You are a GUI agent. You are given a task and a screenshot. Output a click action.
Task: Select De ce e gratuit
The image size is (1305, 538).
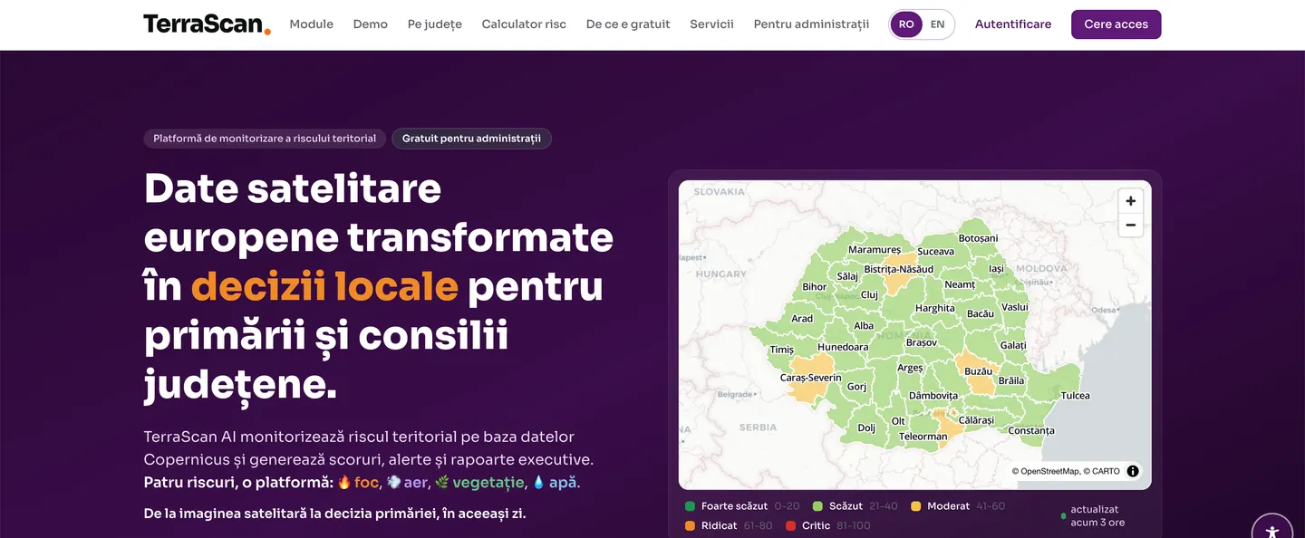pos(628,24)
